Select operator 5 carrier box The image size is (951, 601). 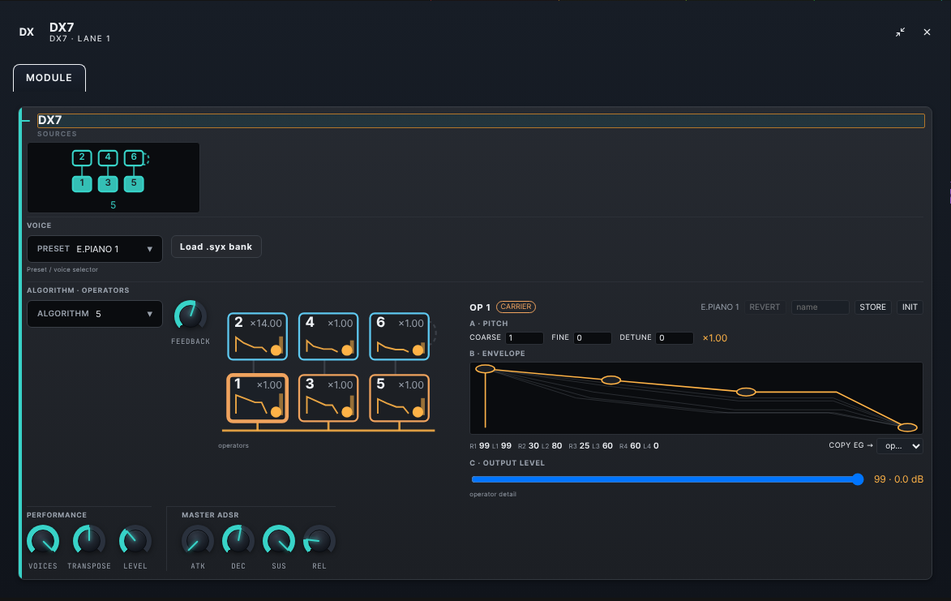coord(399,398)
